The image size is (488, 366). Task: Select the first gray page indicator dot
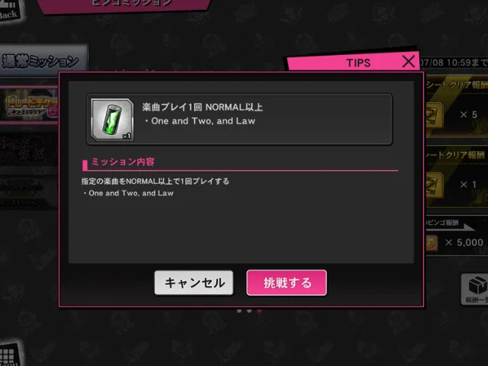click(239, 310)
